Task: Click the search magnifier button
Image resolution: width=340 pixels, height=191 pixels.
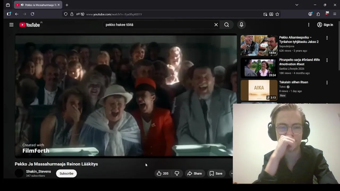Action: point(227,25)
